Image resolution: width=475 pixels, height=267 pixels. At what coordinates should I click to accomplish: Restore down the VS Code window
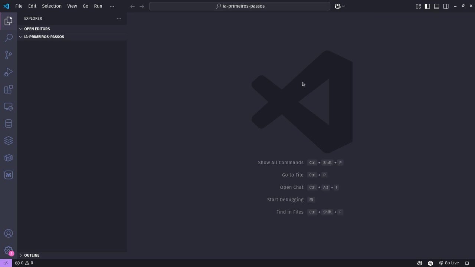463,6
